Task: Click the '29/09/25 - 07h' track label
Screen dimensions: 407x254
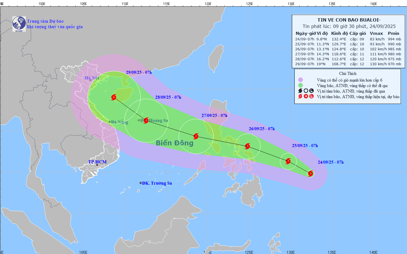Action: point(139,72)
